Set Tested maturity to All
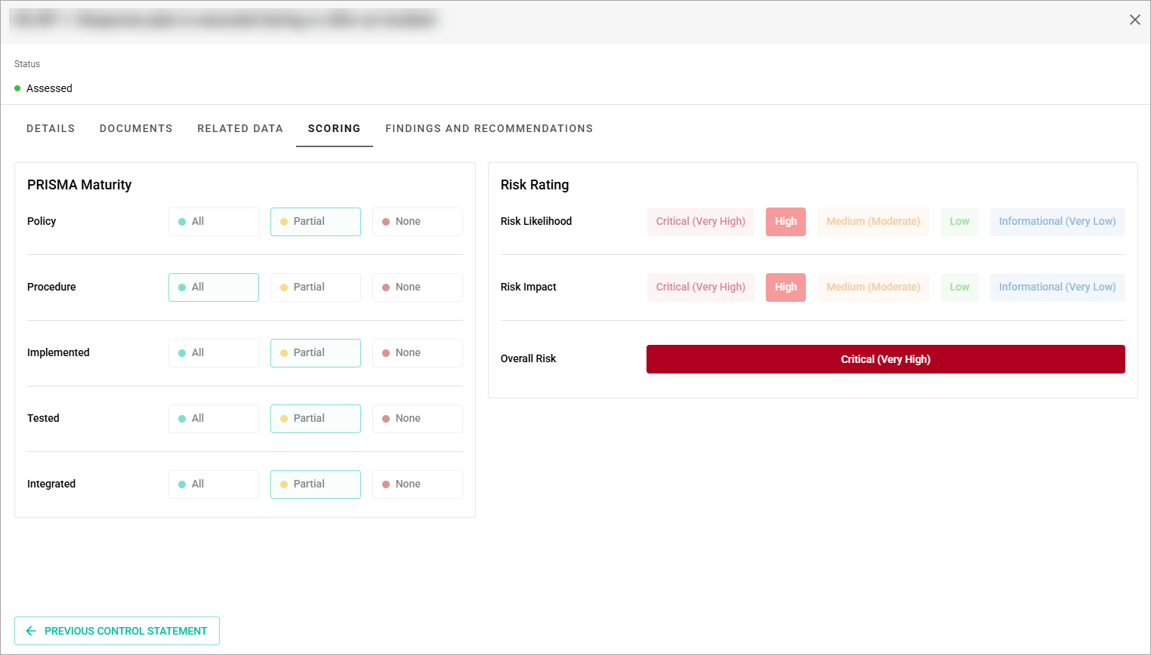1151x655 pixels. point(214,419)
